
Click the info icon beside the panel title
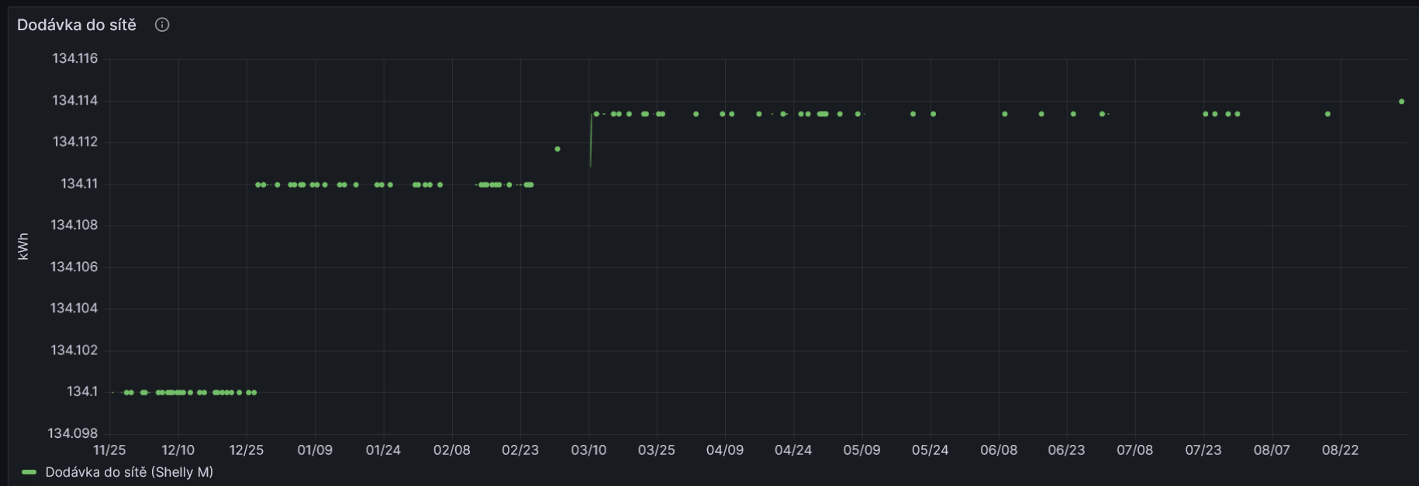pyautogui.click(x=162, y=25)
